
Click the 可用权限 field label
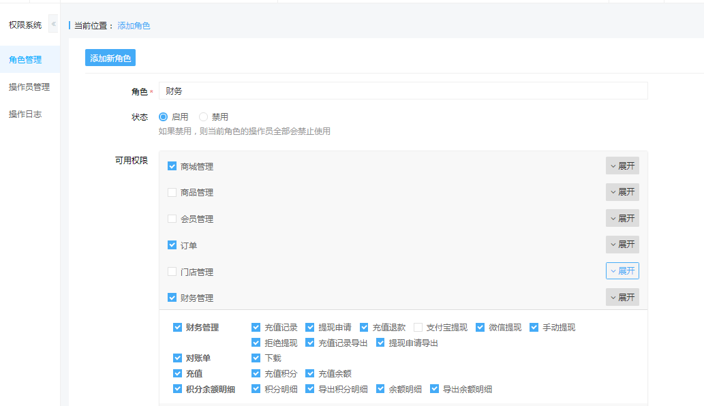(131, 160)
